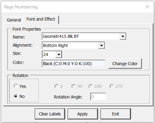Click the Clear Labels button

pyautogui.click(x=50, y=114)
